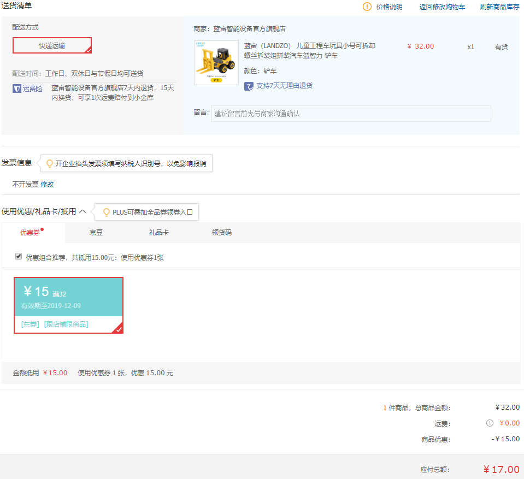Collapse the 使用优惠/礼品卡/抵用 section chevron
Viewport: 524px width, 479px height.
click(83, 211)
